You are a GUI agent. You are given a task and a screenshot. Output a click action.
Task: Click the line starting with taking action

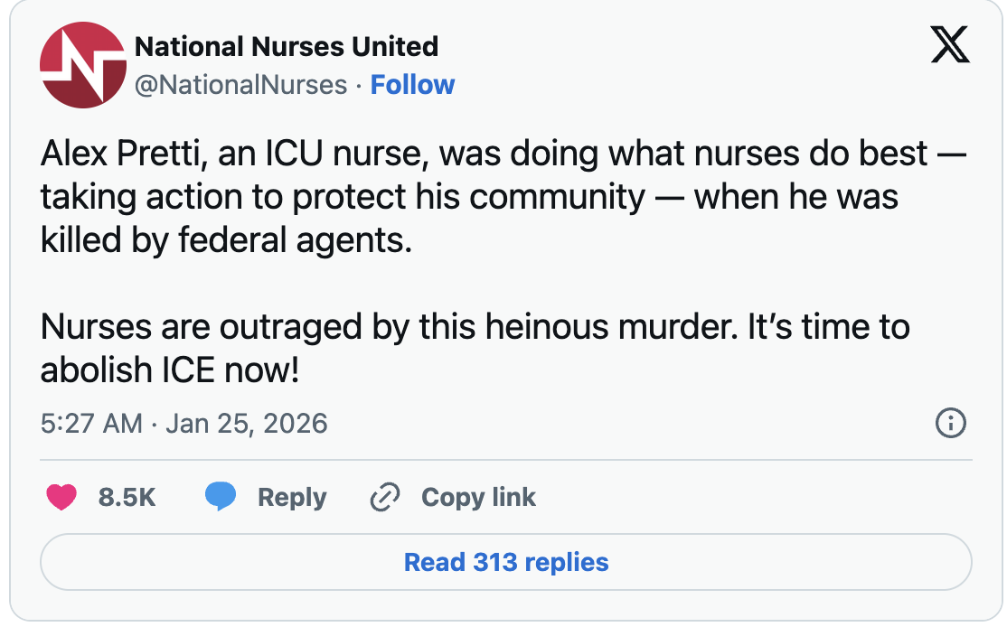click(469, 198)
